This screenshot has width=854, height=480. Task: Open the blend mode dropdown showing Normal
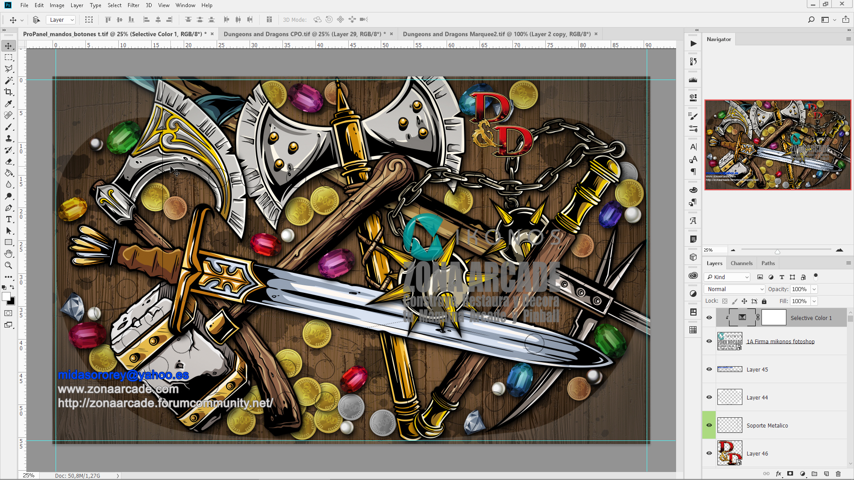click(733, 289)
